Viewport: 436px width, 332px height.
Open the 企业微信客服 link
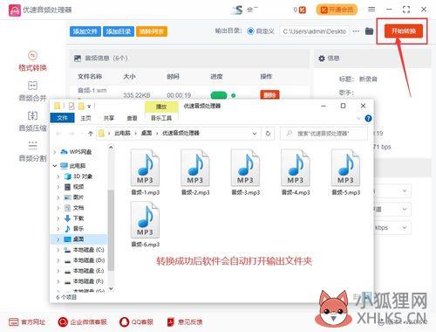82,322
